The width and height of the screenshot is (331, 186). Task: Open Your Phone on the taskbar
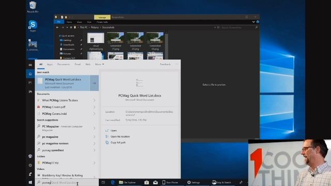pyautogui.click(x=170, y=182)
